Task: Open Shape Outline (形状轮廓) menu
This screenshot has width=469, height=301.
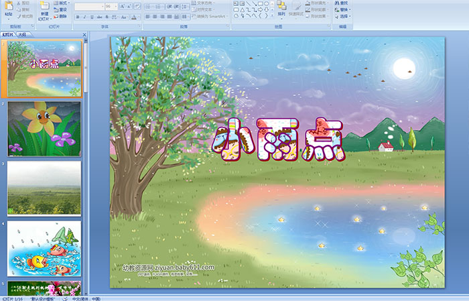Action: (x=317, y=9)
